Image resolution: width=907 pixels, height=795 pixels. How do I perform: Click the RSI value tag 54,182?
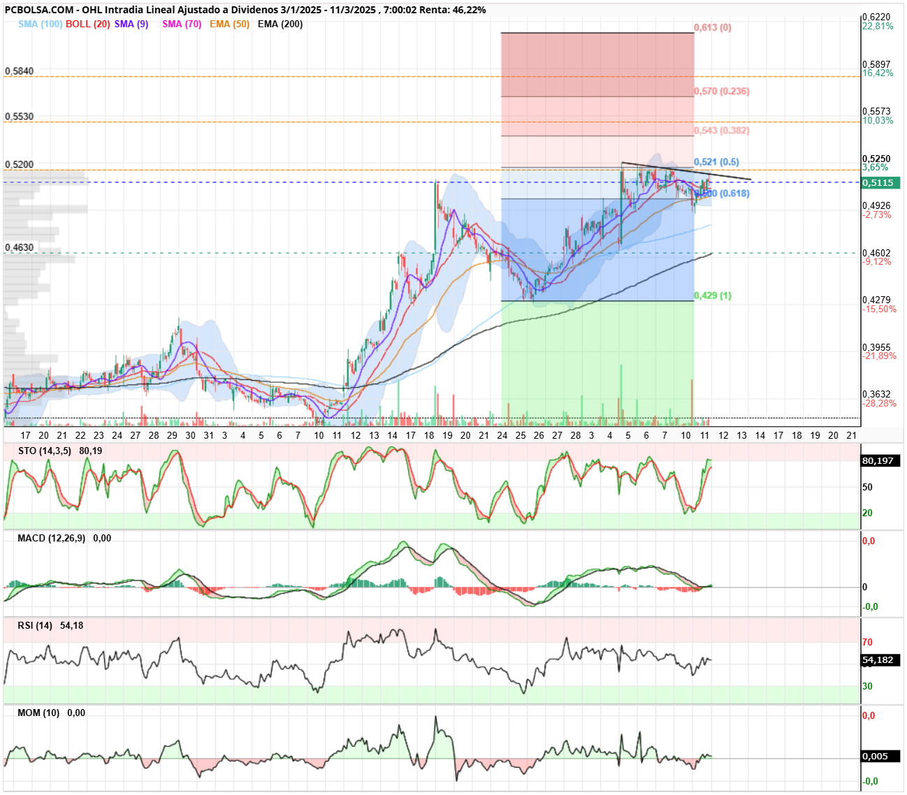880,660
